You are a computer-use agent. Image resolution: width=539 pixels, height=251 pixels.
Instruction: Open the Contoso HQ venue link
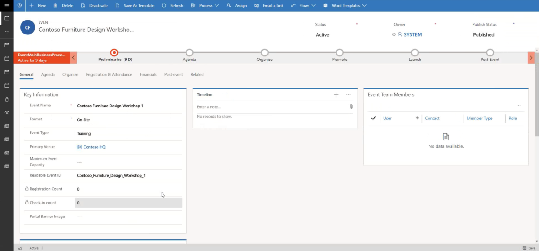coord(94,147)
